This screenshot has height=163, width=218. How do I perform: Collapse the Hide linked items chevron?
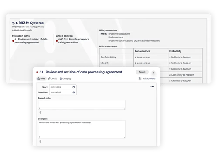[34, 30]
